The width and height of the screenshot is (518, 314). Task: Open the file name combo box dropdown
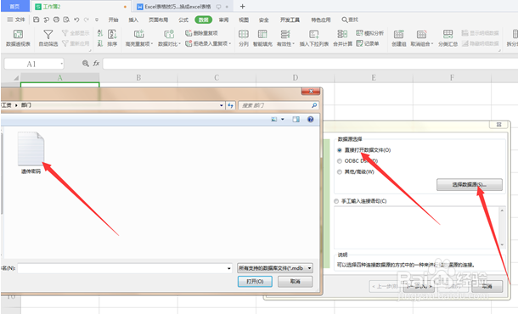click(229, 268)
